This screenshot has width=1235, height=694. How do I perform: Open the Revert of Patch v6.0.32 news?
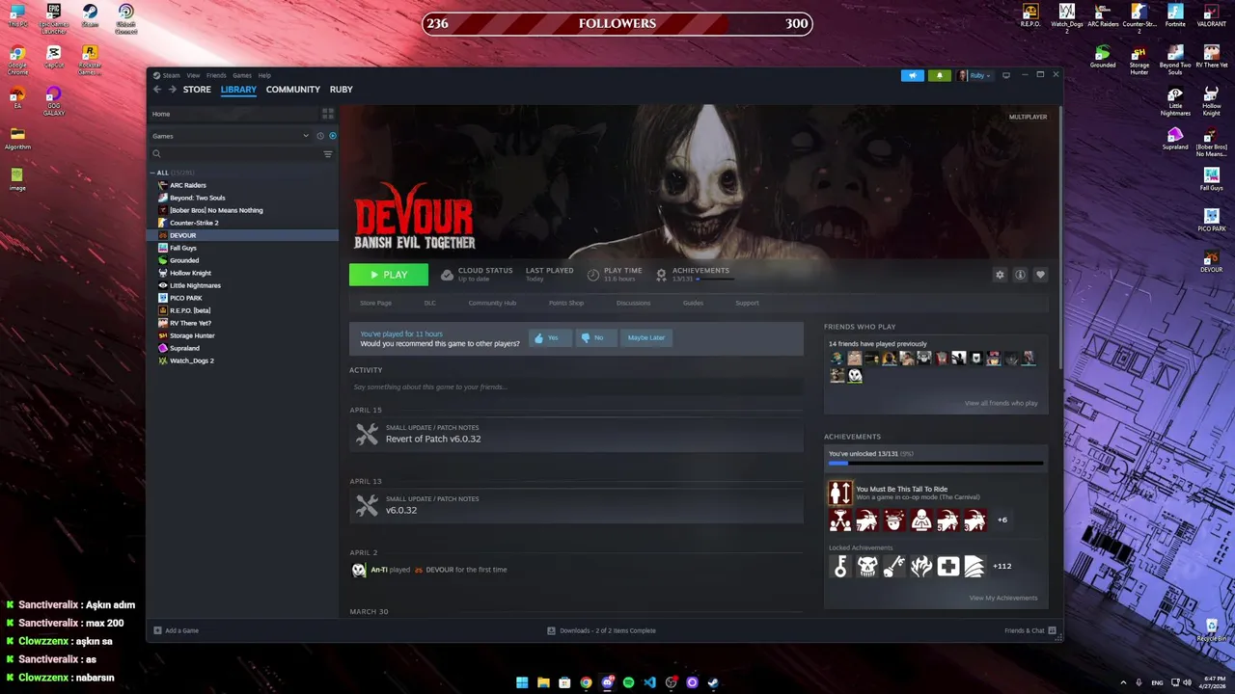tap(576, 435)
